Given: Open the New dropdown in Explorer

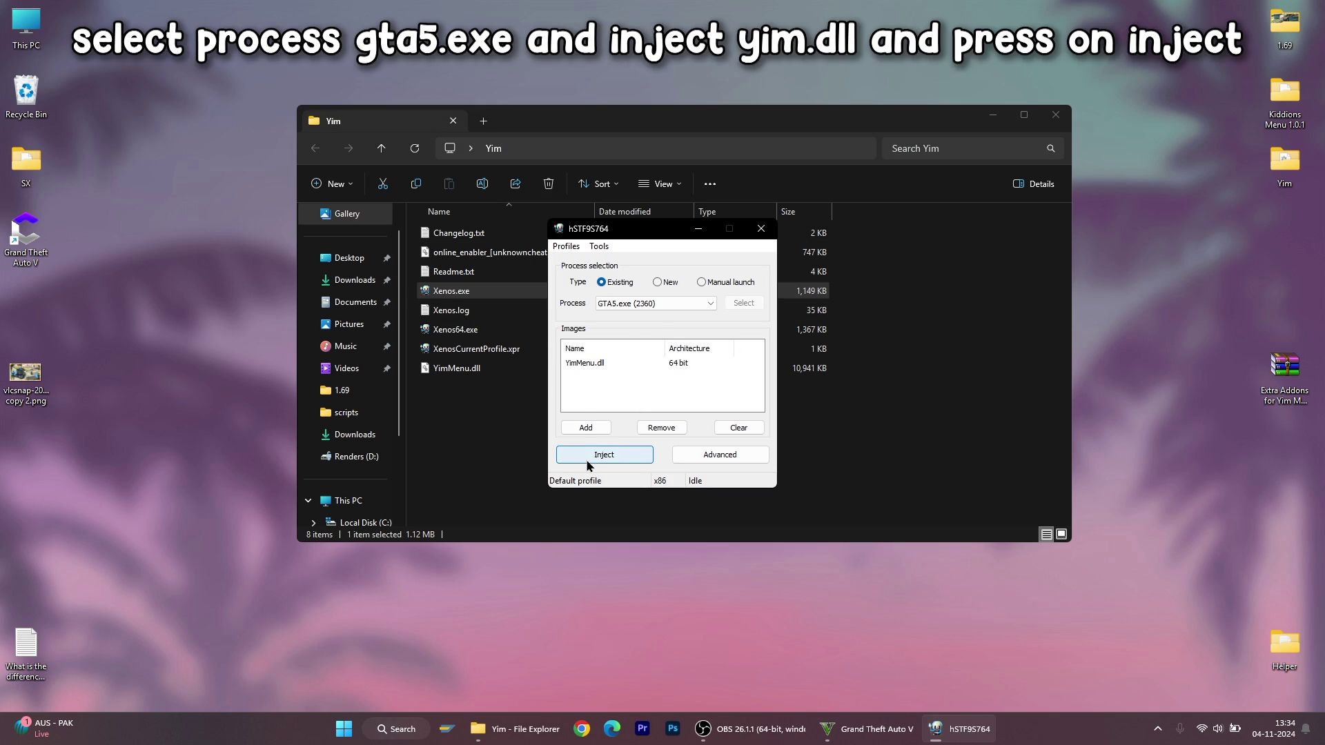Looking at the screenshot, I should (x=332, y=183).
